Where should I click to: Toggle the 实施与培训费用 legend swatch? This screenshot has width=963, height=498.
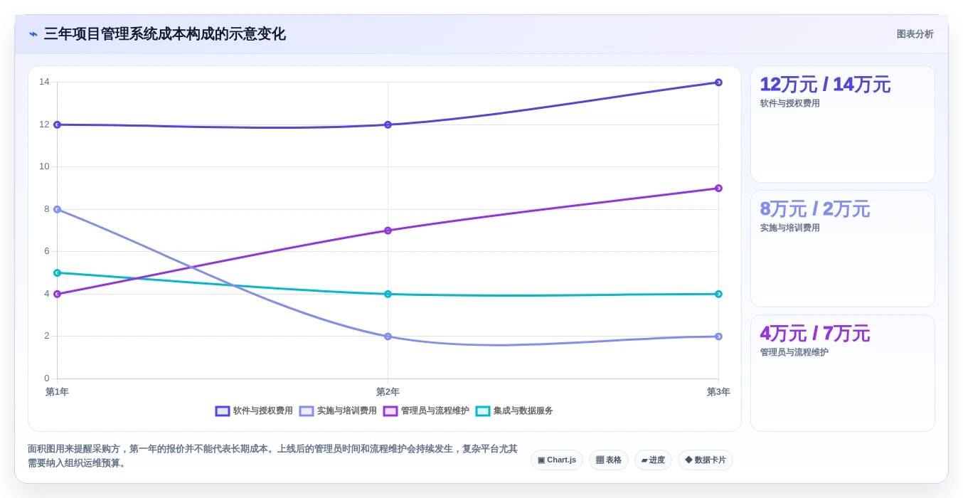[x=307, y=411]
